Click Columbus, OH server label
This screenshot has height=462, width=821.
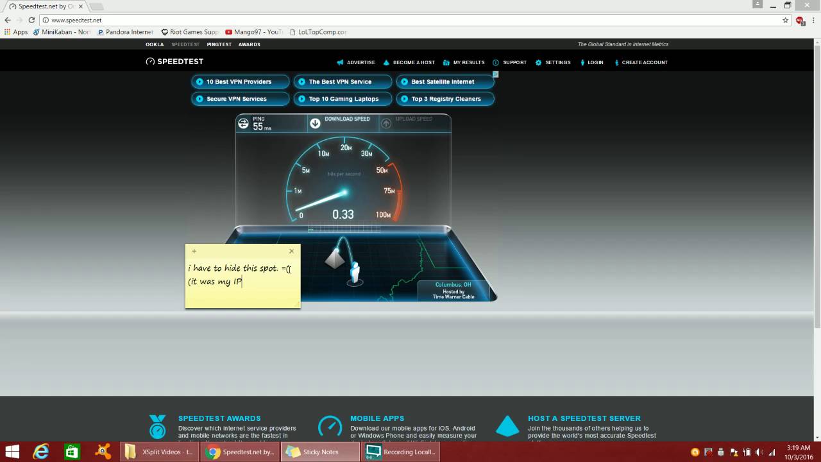pyautogui.click(x=453, y=284)
